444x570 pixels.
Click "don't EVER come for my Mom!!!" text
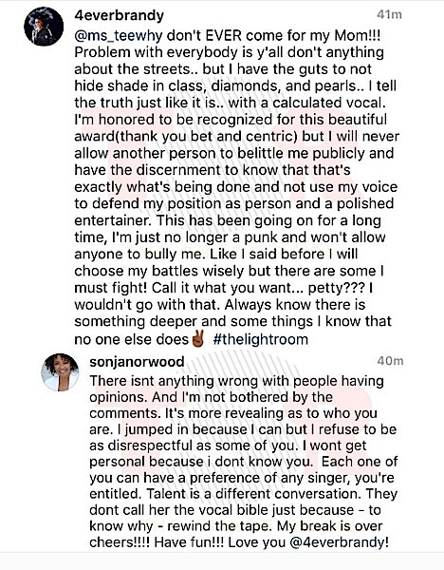tap(273, 36)
